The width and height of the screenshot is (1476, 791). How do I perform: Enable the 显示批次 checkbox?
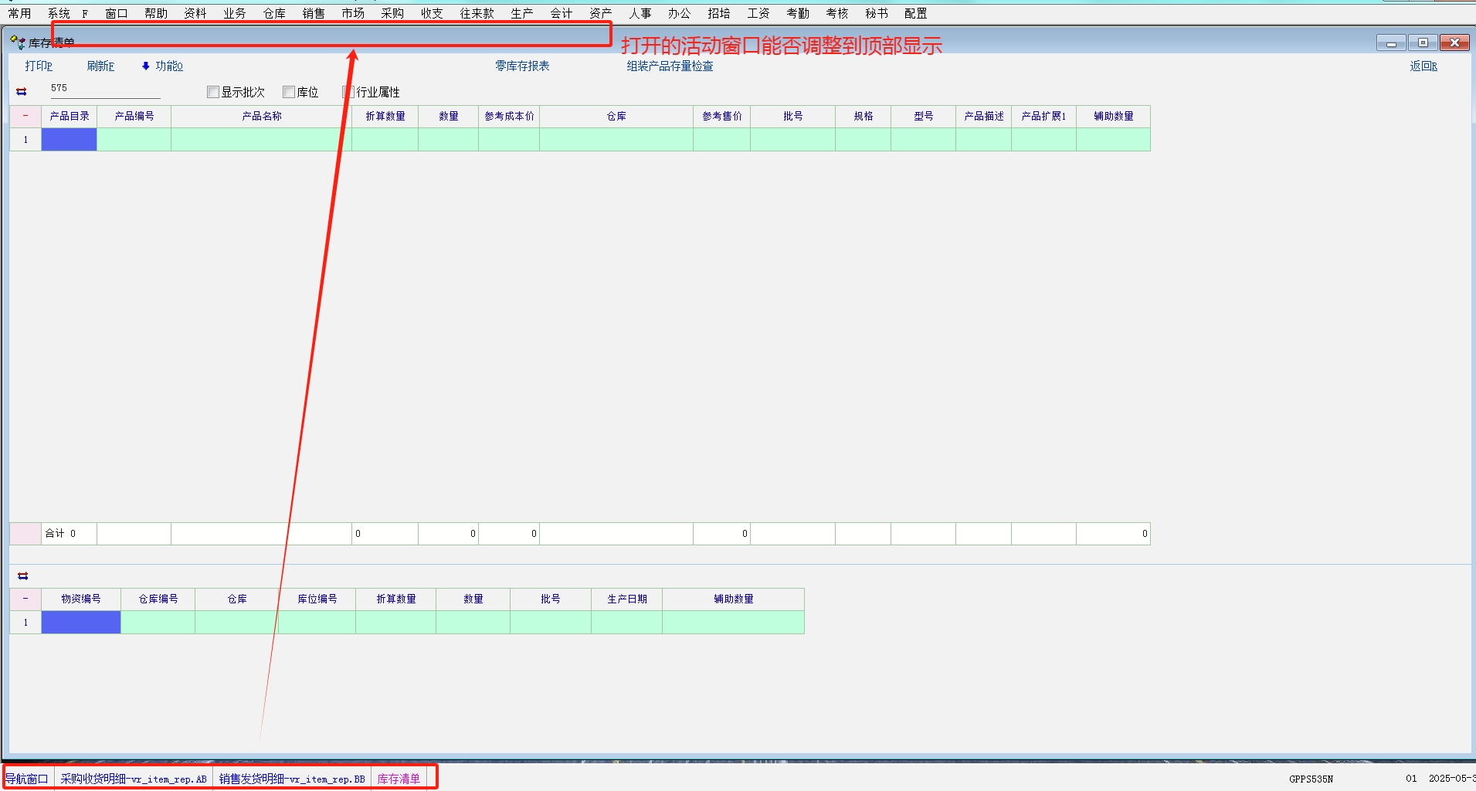click(213, 92)
